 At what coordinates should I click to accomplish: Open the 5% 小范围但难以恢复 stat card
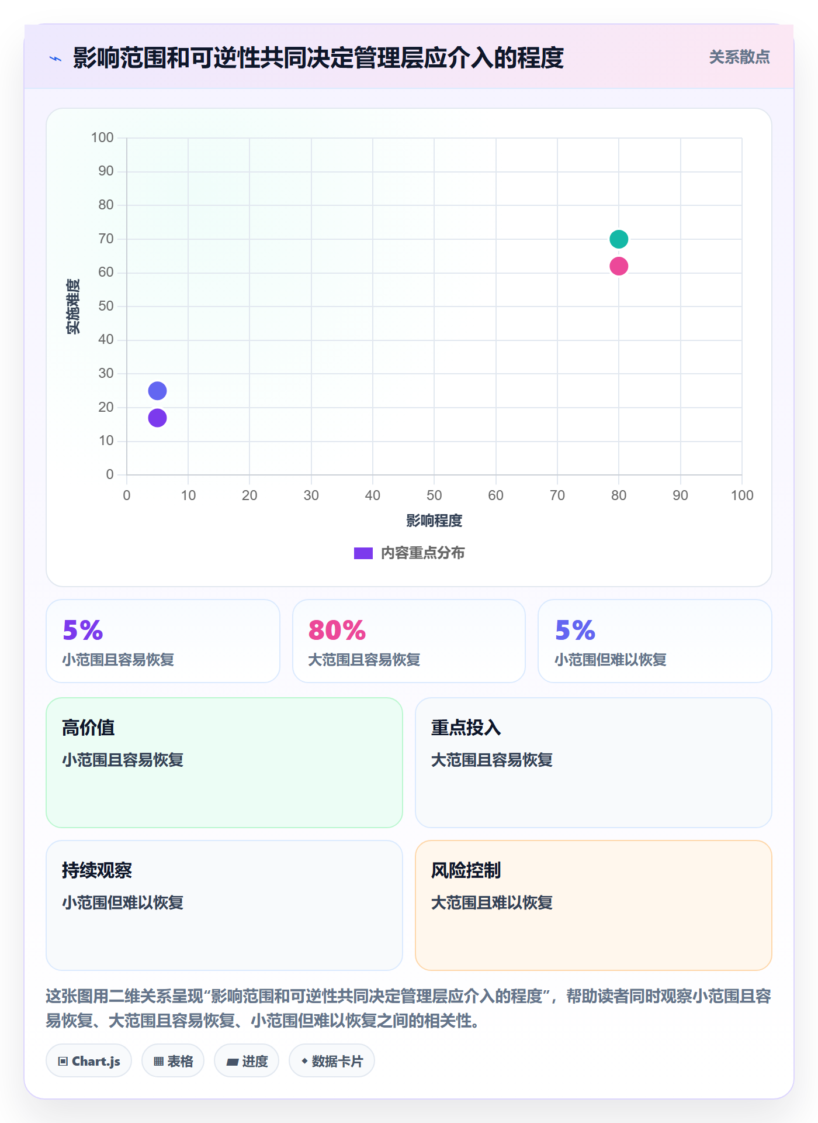(x=655, y=641)
